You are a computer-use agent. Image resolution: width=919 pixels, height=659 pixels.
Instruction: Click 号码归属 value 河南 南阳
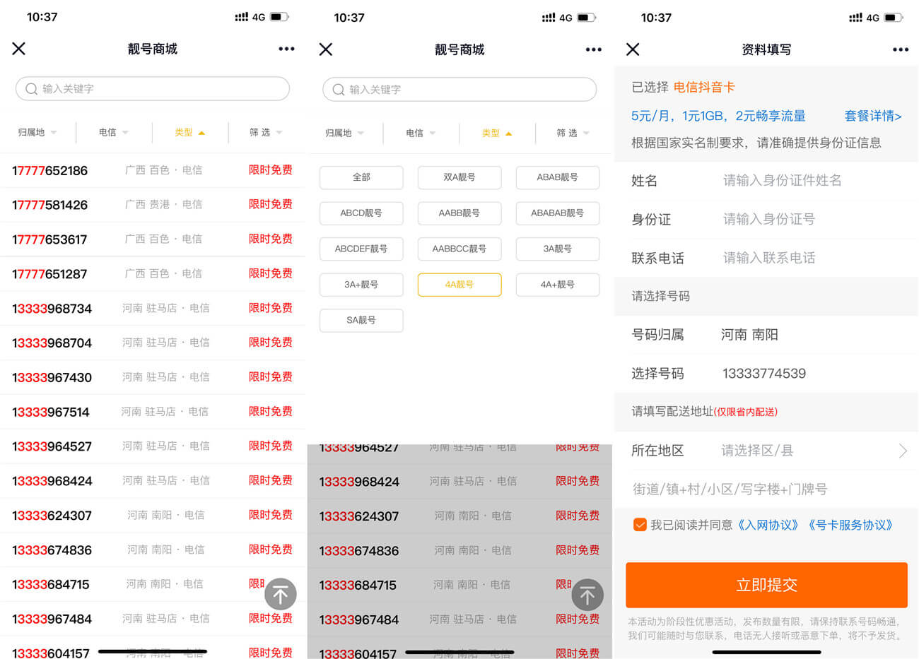749,335
